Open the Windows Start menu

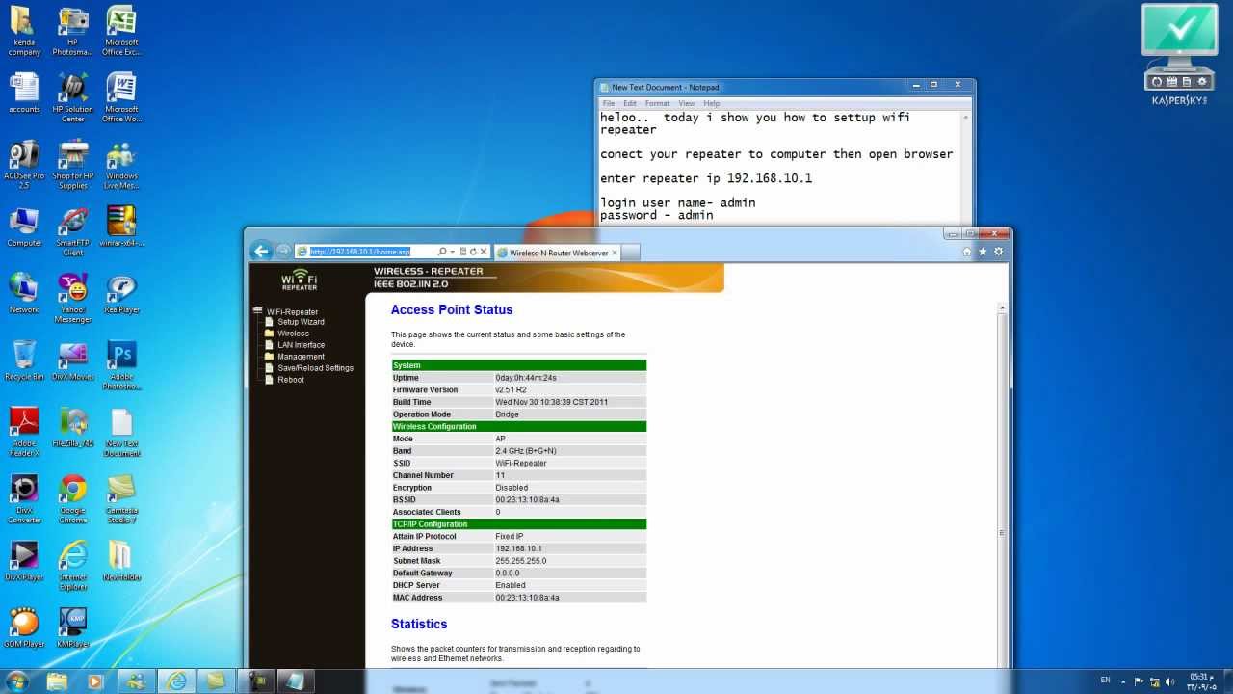click(x=16, y=681)
